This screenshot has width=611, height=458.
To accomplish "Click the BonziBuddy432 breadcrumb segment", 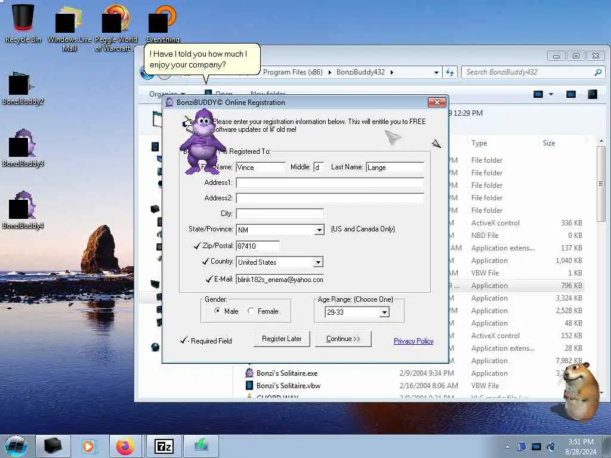I will (360, 72).
